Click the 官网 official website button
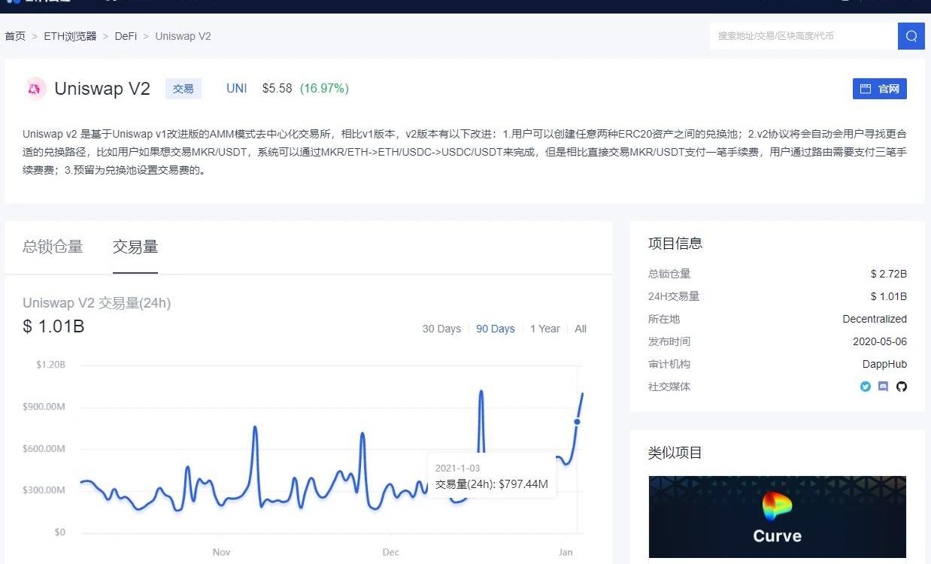This screenshot has width=931, height=564. [879, 89]
